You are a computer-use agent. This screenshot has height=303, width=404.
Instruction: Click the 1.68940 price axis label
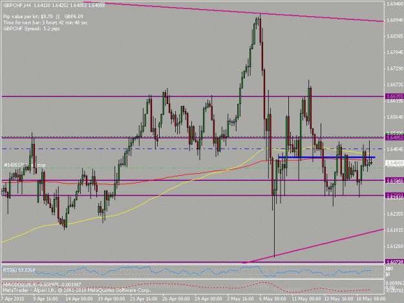tap(394, 20)
